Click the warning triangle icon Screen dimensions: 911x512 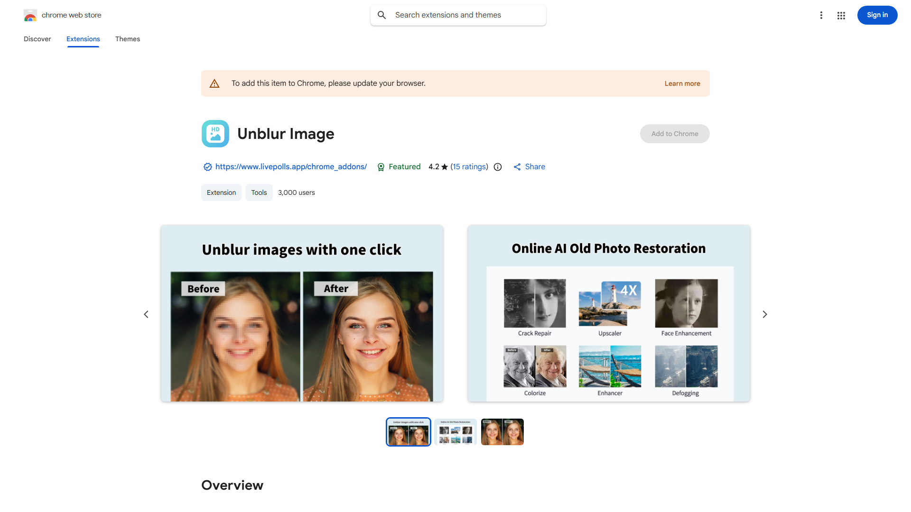click(x=214, y=83)
